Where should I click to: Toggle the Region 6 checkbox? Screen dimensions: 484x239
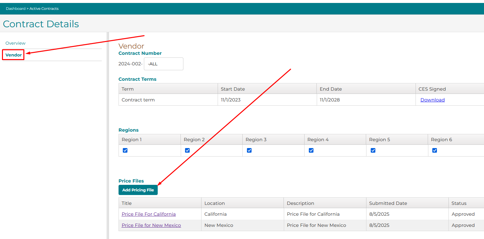click(x=435, y=150)
